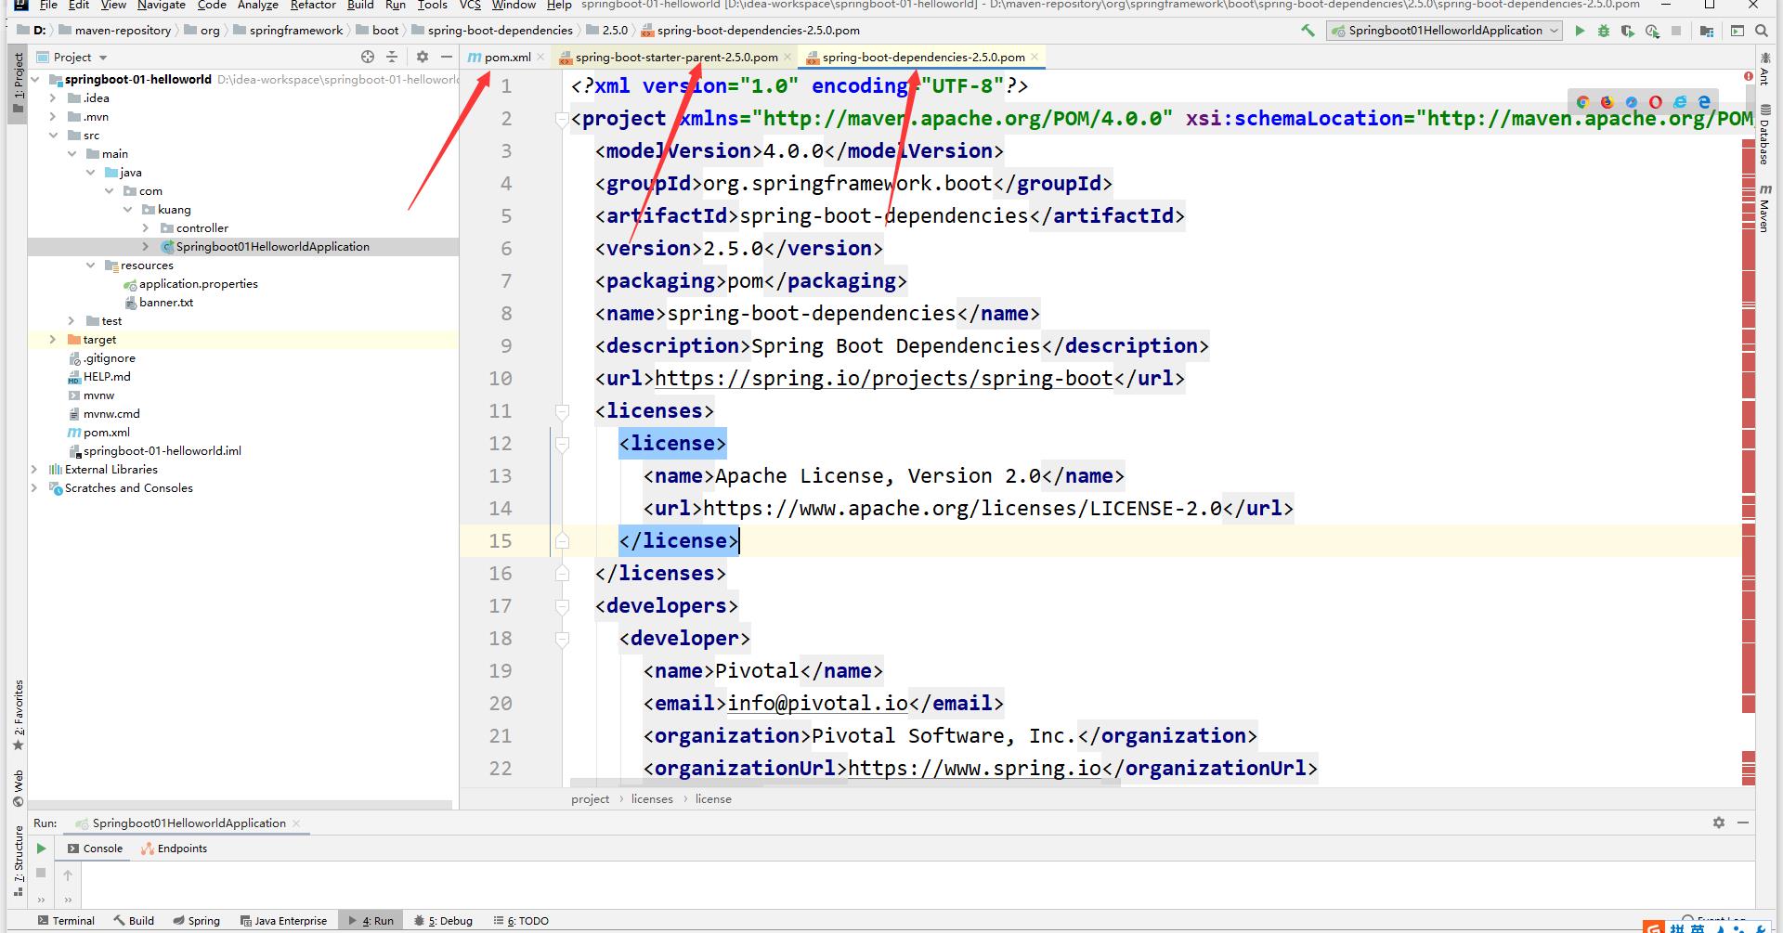Open the Refactor menu

click(313, 5)
